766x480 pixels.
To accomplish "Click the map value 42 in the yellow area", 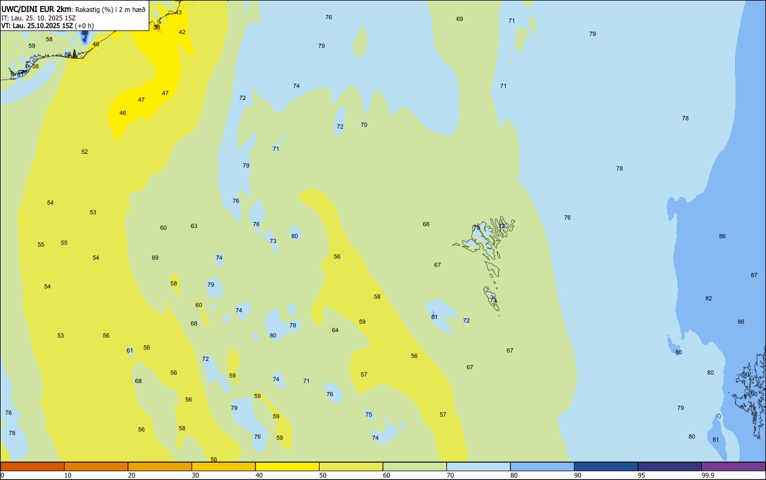I will (182, 32).
